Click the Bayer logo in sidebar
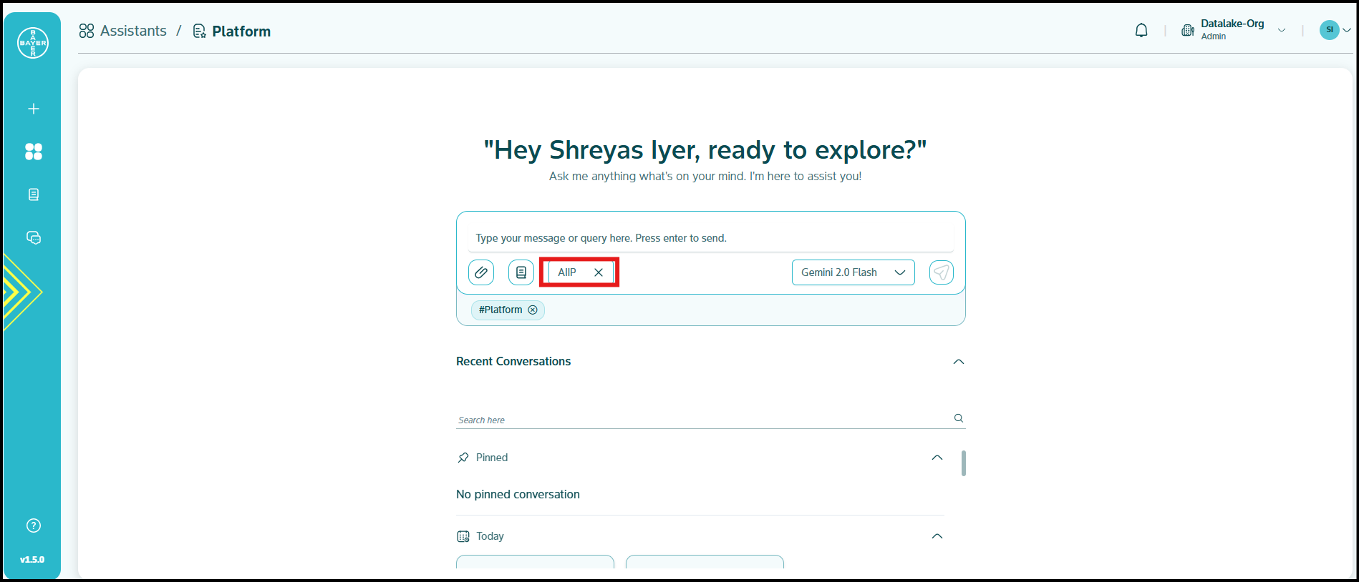 pyautogui.click(x=33, y=43)
